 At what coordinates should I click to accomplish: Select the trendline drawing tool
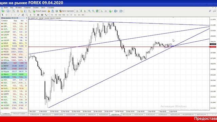click(x=19, y=15)
